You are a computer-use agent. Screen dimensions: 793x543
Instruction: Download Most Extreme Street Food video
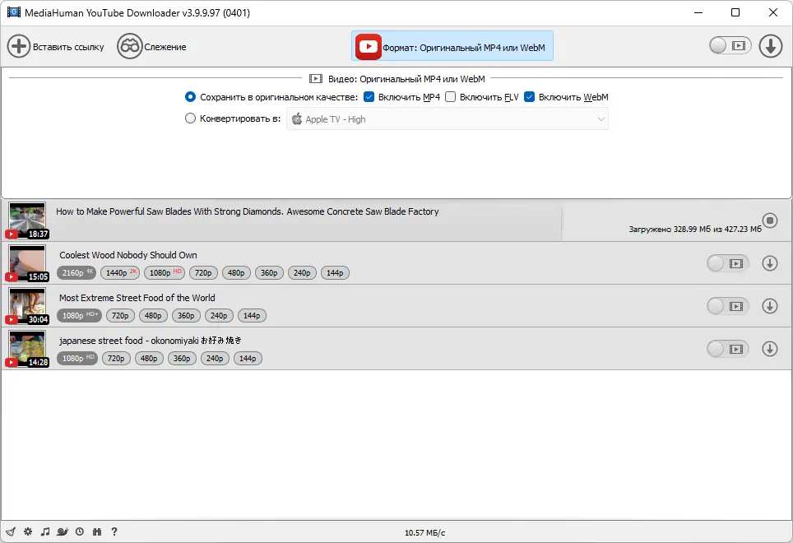[770, 306]
